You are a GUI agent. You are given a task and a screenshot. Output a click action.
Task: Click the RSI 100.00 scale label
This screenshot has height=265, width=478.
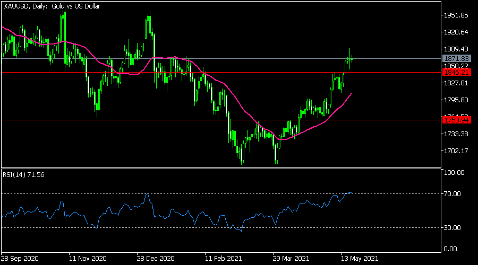coord(455,173)
